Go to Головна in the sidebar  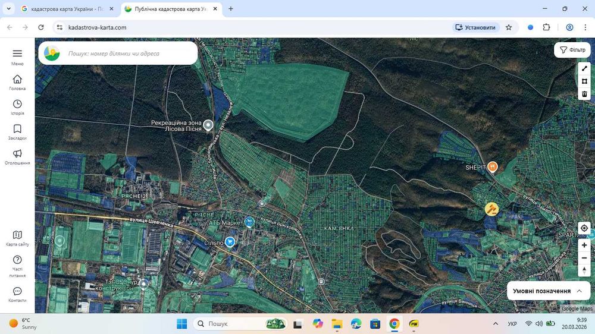click(17, 82)
